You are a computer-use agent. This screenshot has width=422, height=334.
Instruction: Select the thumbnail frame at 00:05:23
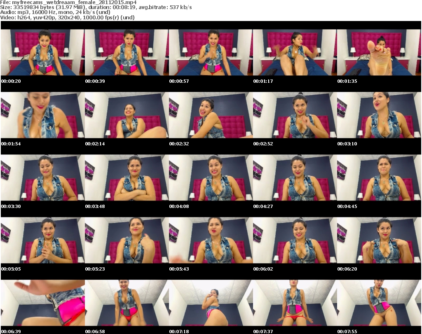(x=127, y=240)
